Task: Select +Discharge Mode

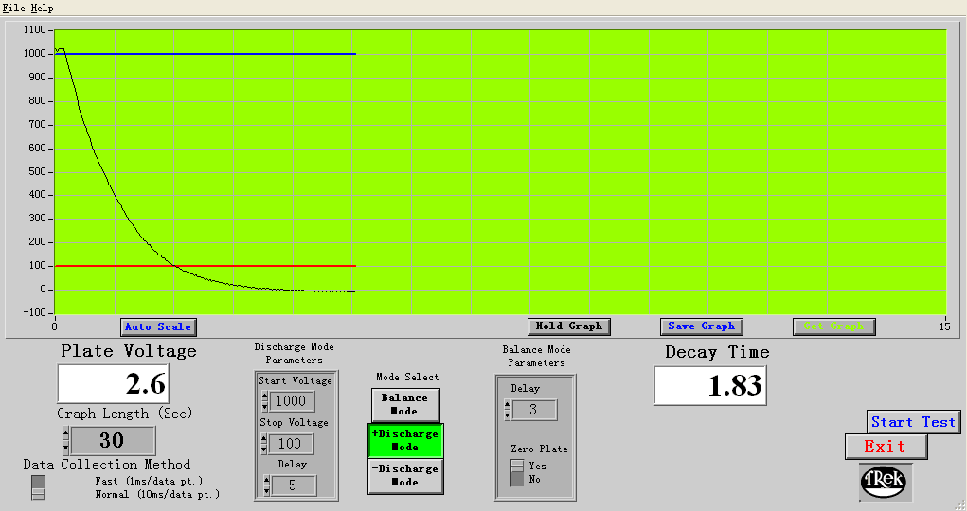Action: coord(405,440)
